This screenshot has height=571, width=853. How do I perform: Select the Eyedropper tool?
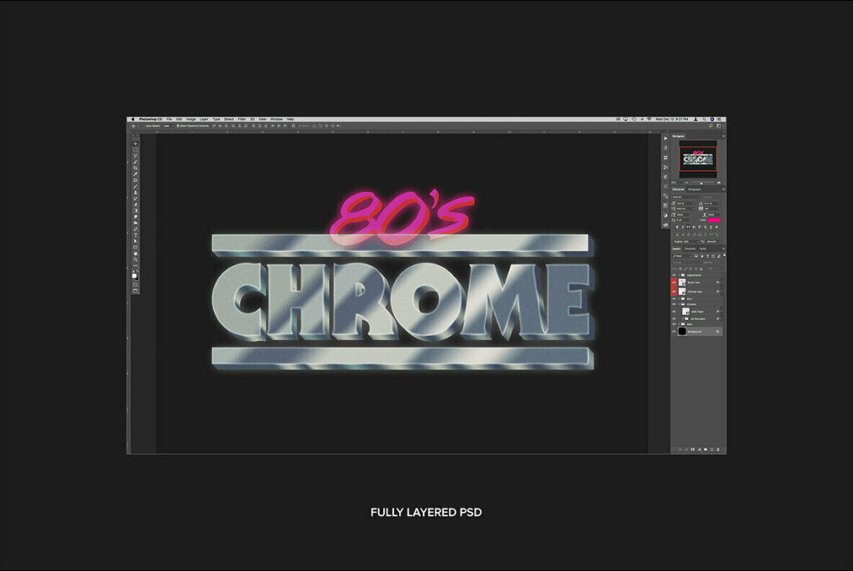pos(136,174)
